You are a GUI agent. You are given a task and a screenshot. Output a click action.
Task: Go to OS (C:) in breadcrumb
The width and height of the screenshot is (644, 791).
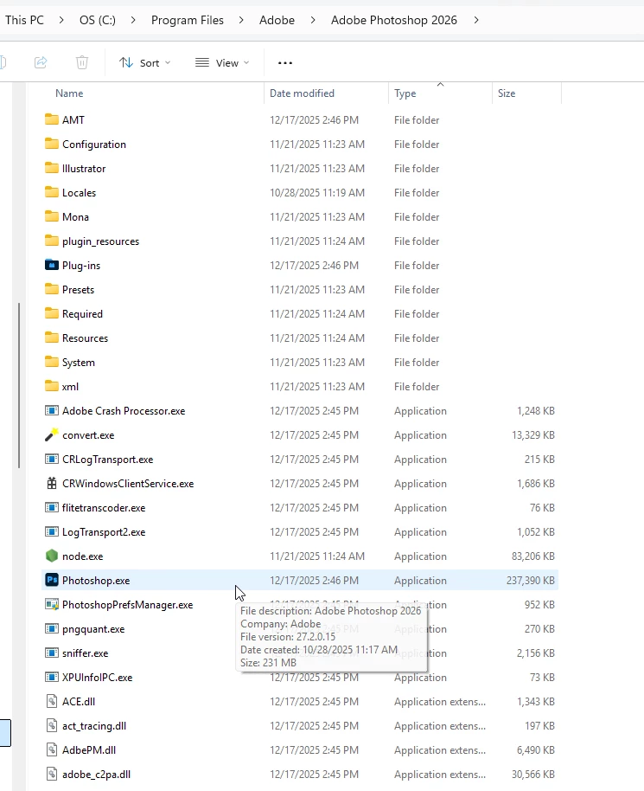coord(98,20)
